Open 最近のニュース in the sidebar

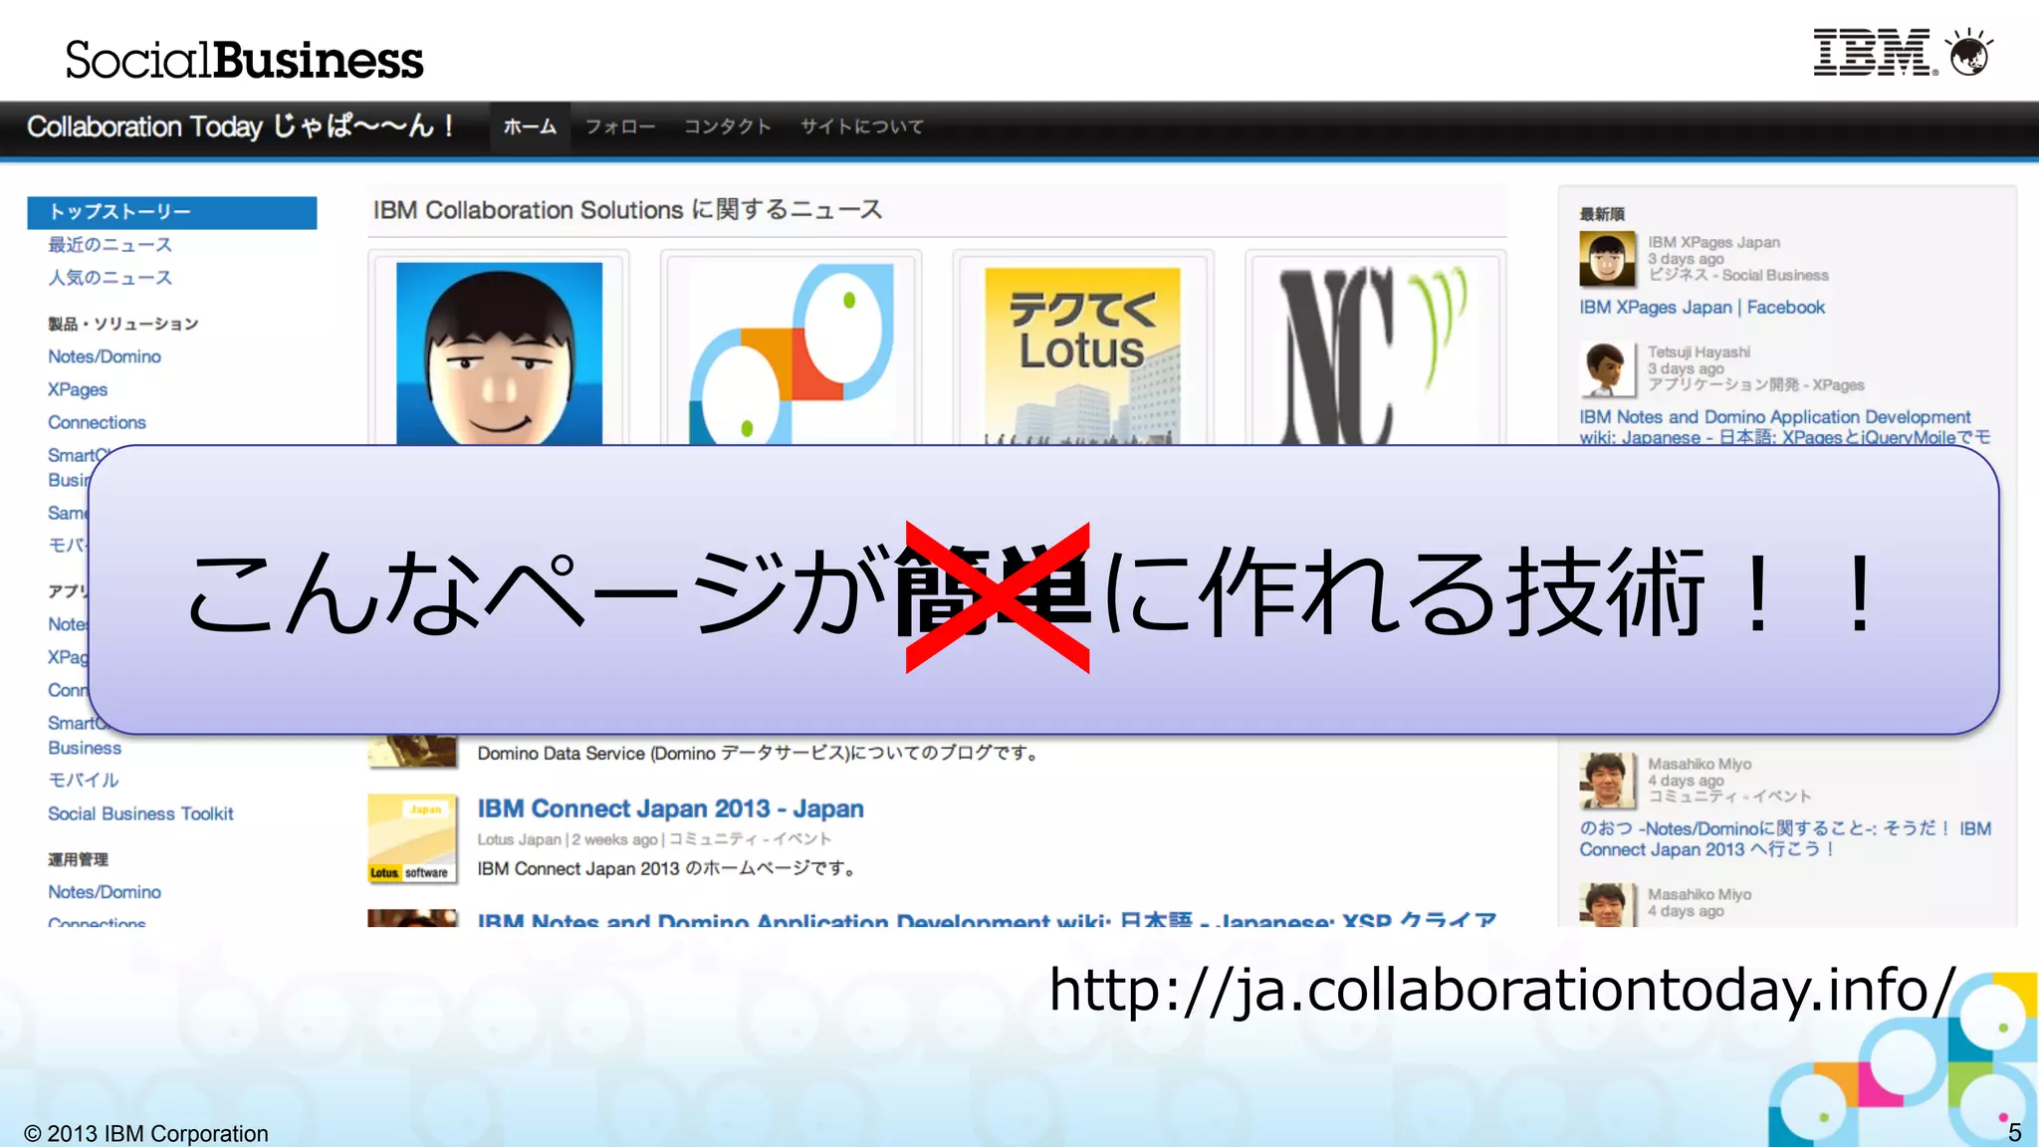[x=110, y=245]
